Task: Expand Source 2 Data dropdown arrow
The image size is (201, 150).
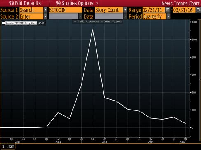Action: click(125, 16)
